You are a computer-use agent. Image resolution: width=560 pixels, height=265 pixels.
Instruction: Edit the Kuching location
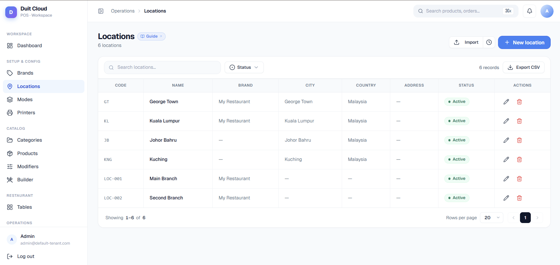coord(506,159)
